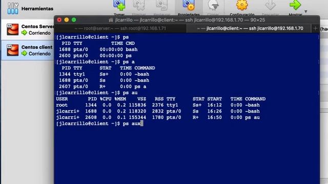Click the Centos client running status arrow

(24, 53)
